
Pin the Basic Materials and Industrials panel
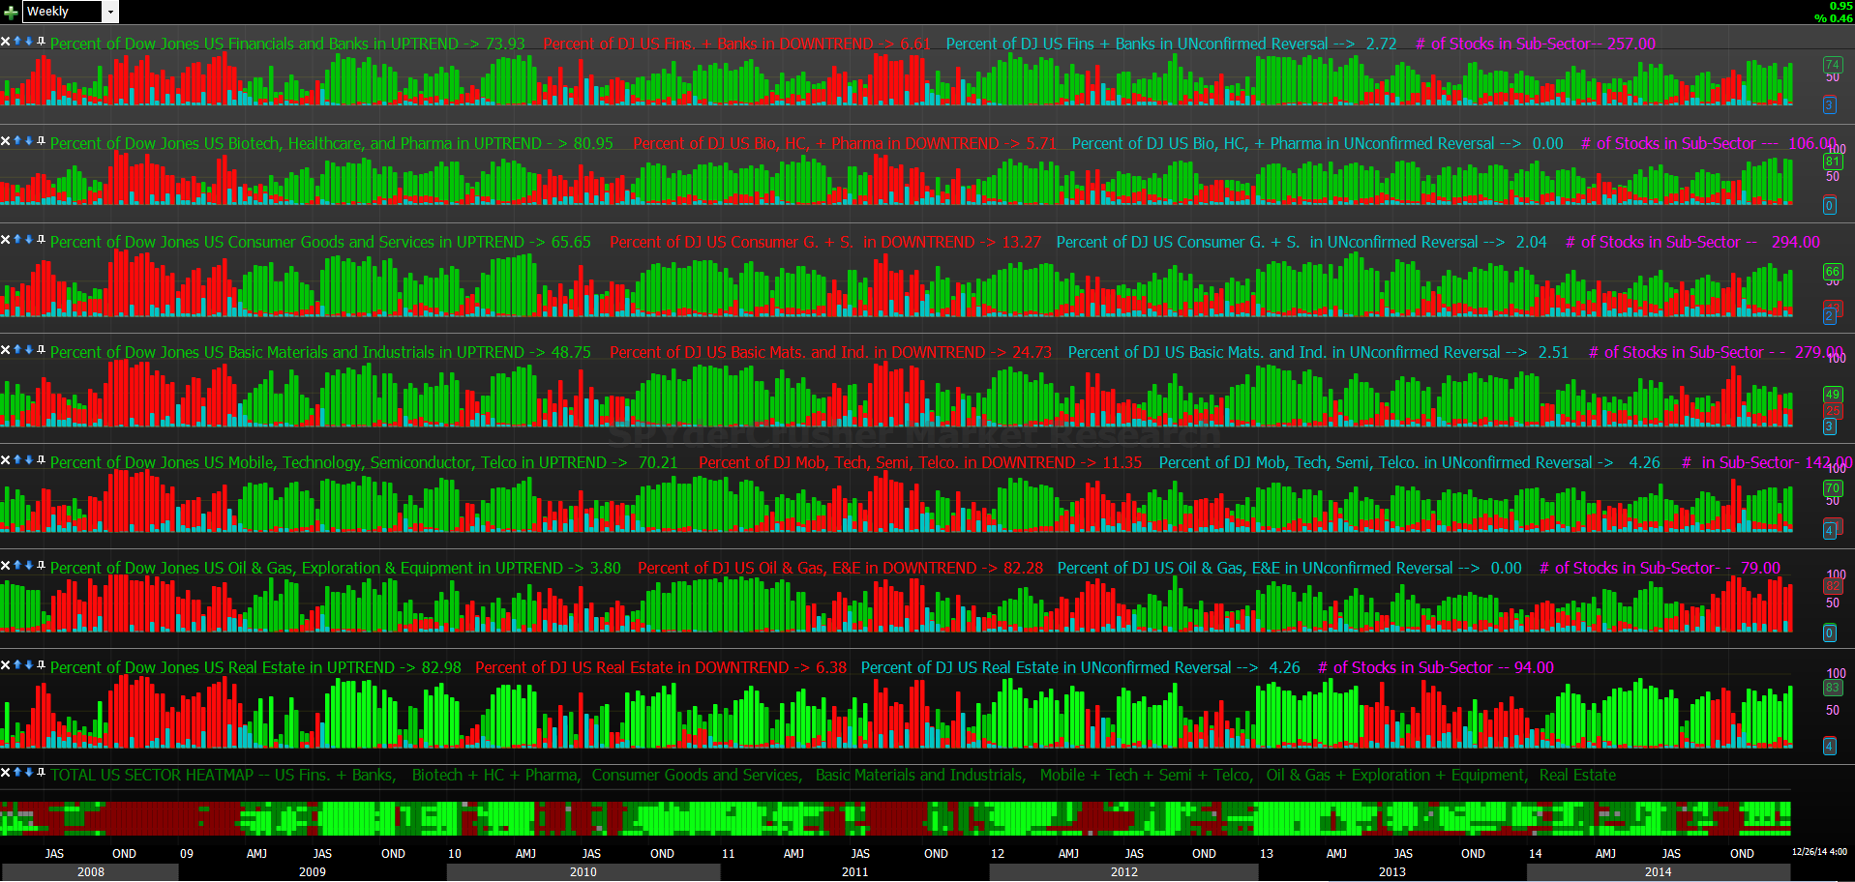pos(41,350)
